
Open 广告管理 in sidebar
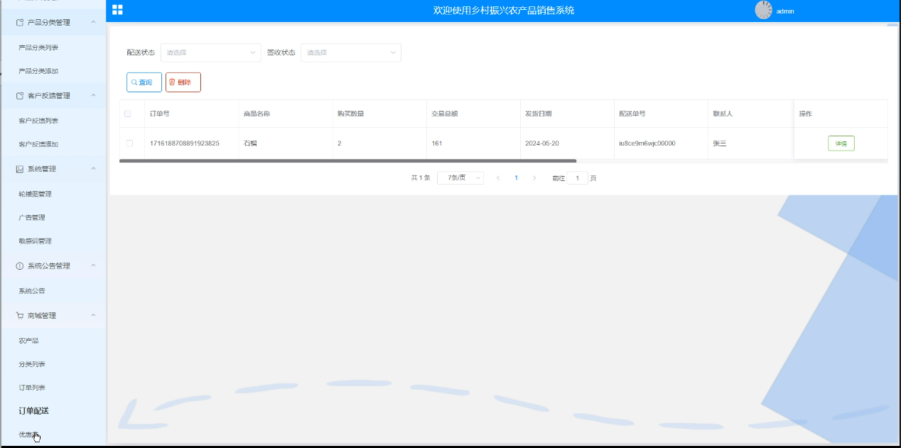click(x=32, y=217)
